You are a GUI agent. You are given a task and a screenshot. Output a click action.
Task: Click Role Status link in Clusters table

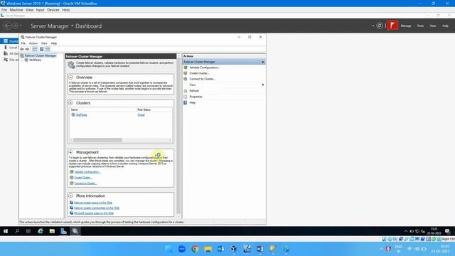click(141, 114)
